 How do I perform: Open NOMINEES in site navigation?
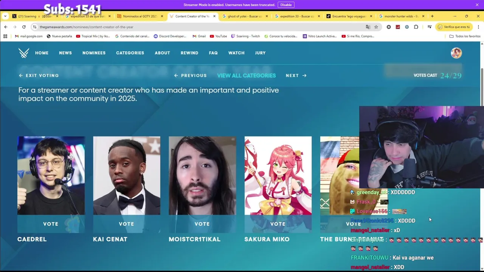tap(94, 53)
